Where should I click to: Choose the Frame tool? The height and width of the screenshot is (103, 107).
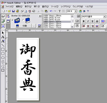3,70
